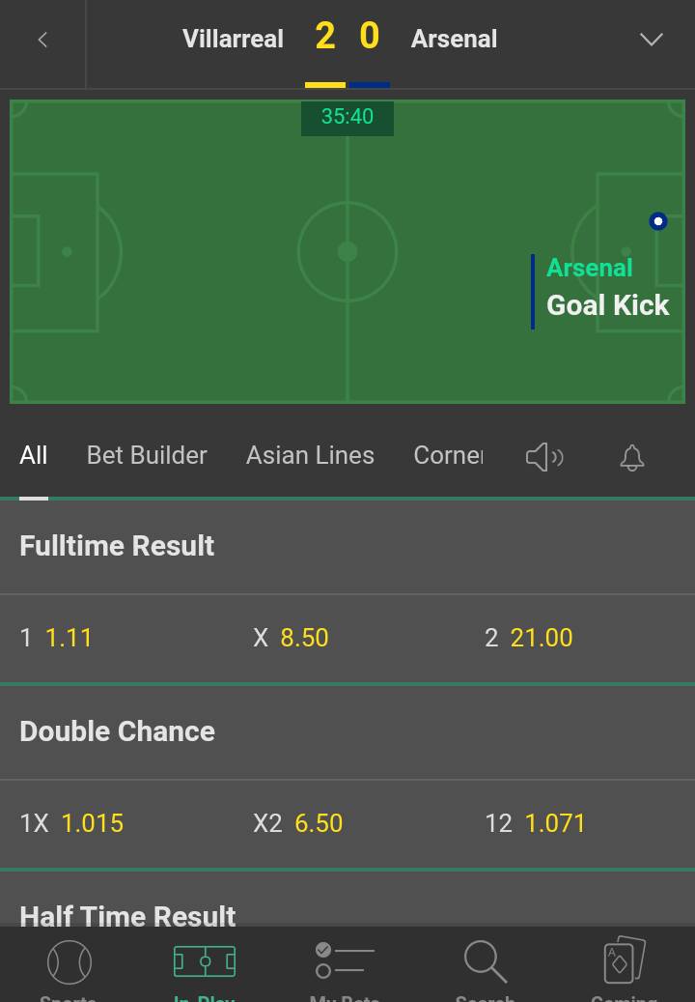Collapse the Fulltime Result market
695x1002 pixels.
click(347, 546)
